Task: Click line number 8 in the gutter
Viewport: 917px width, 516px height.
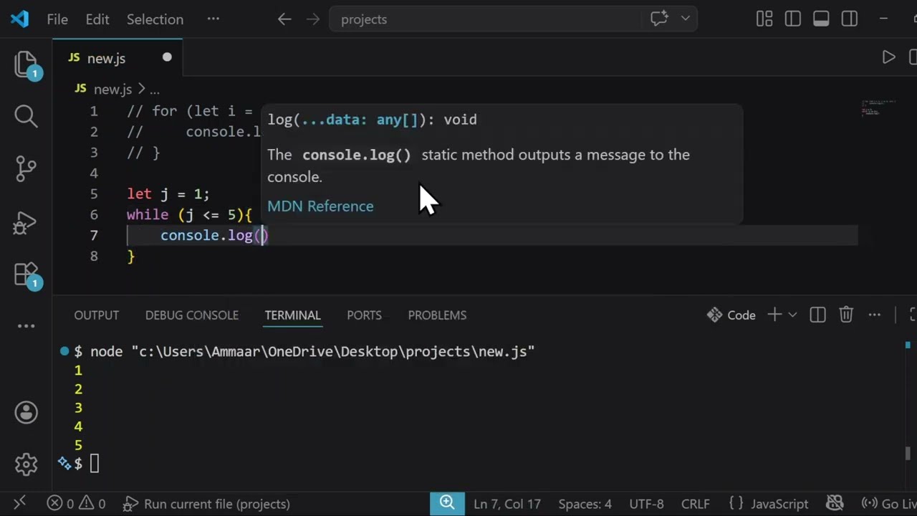Action: pos(94,256)
